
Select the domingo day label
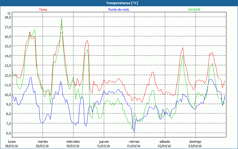pos(195,142)
